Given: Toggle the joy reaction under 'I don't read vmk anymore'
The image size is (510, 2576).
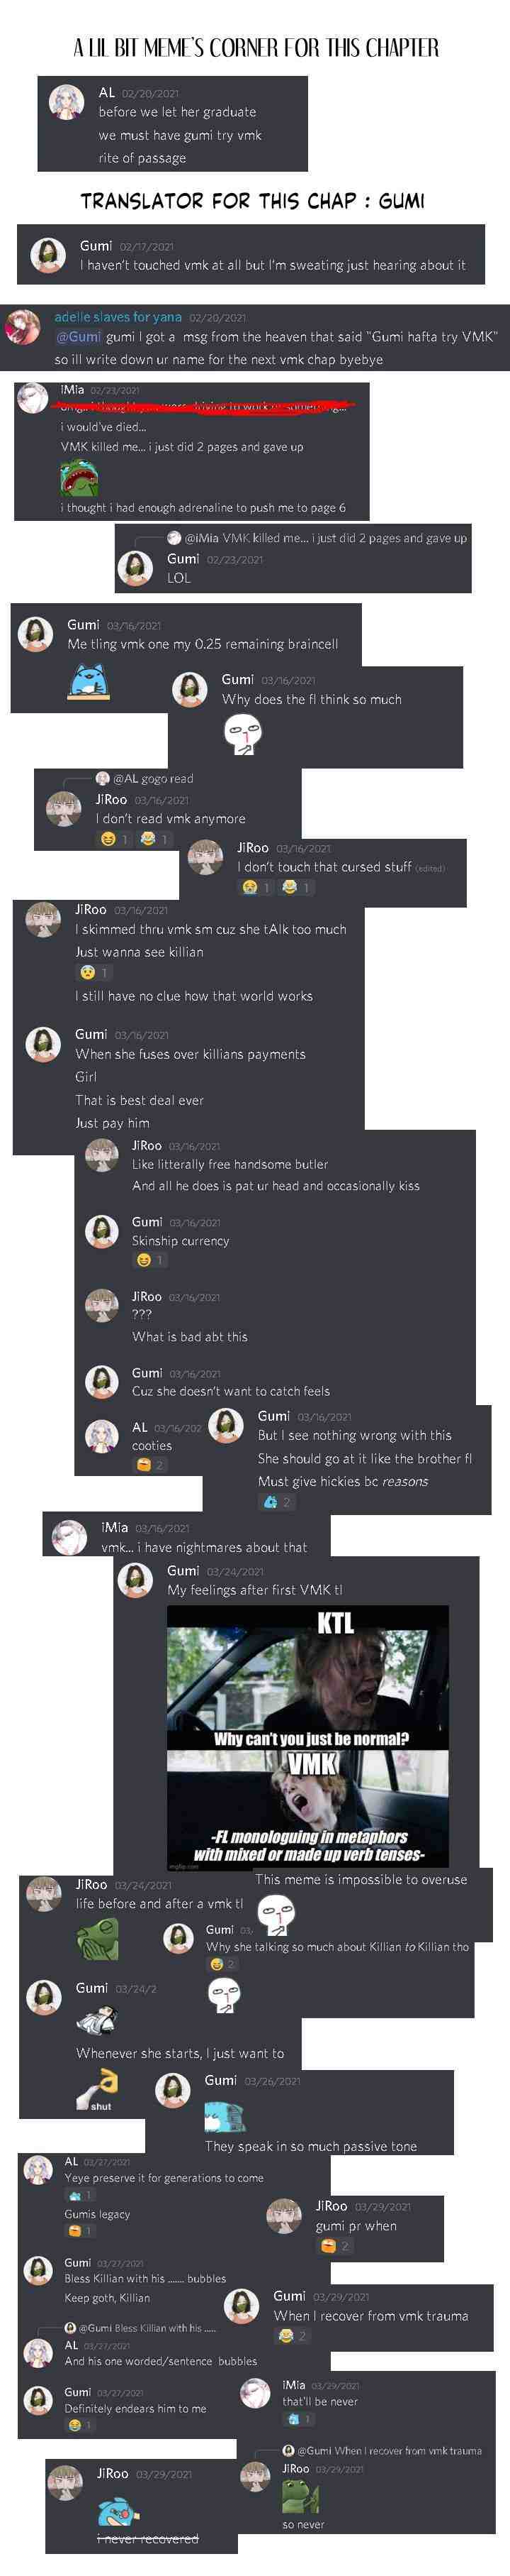Looking at the screenshot, I should click(x=154, y=839).
